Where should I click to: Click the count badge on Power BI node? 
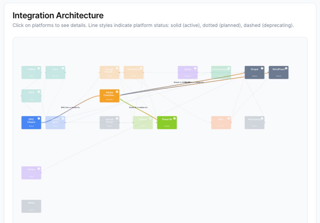tap(174, 118)
